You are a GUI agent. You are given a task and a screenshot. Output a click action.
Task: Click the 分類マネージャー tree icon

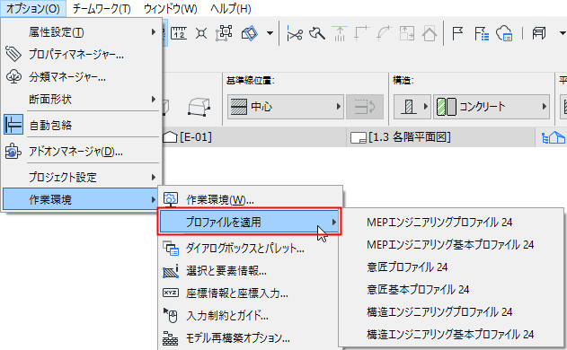click(x=13, y=76)
